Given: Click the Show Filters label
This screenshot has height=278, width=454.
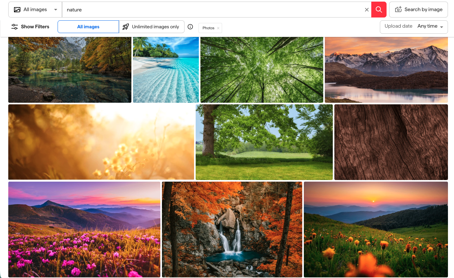Looking at the screenshot, I should [35, 27].
